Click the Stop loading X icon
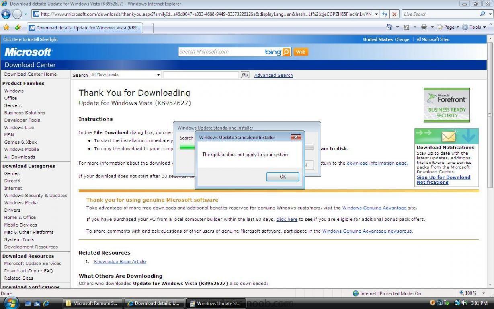This screenshot has width=494, height=309. [394, 14]
